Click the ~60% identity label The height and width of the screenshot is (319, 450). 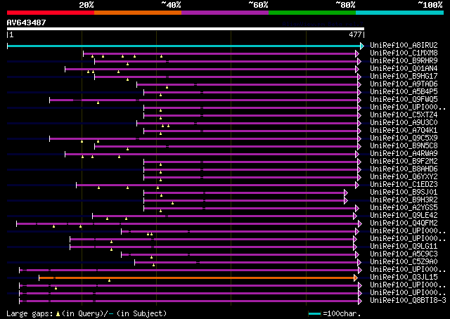(x=258, y=5)
